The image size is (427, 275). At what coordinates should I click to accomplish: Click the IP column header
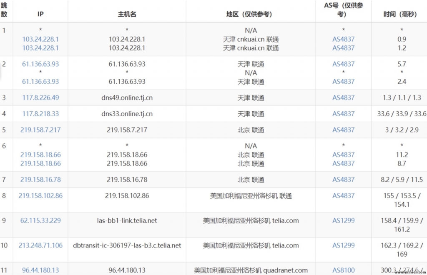pyautogui.click(x=40, y=14)
